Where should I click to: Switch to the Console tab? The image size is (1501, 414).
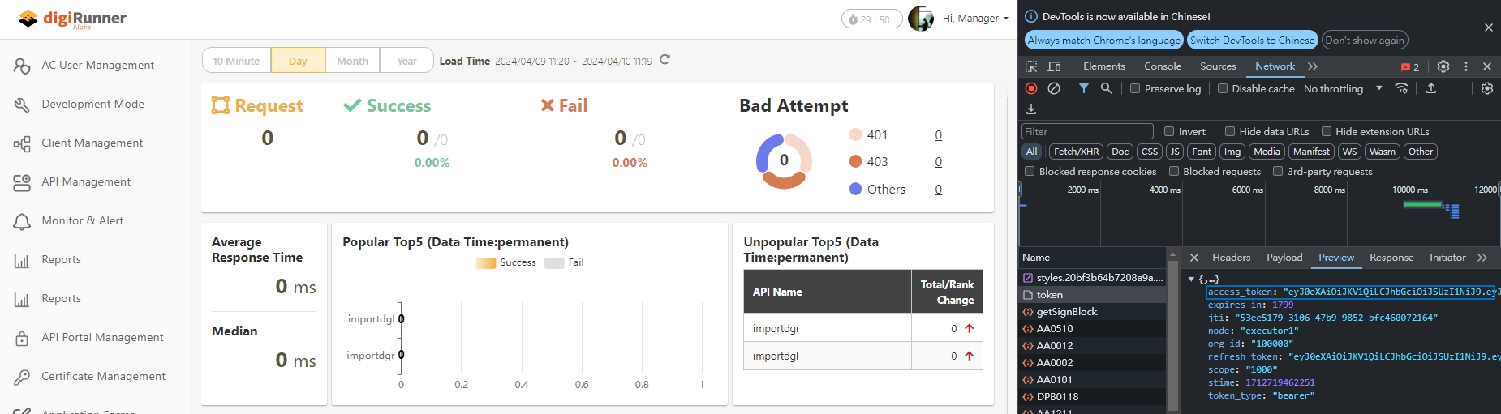1163,66
